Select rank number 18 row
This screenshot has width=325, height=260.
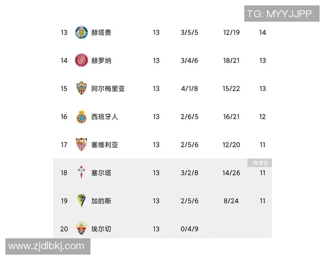pyautogui.click(x=64, y=173)
